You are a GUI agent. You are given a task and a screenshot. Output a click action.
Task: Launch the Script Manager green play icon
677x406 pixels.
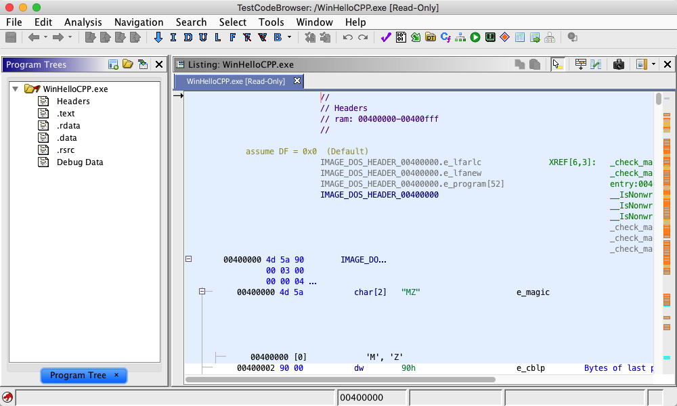click(475, 37)
